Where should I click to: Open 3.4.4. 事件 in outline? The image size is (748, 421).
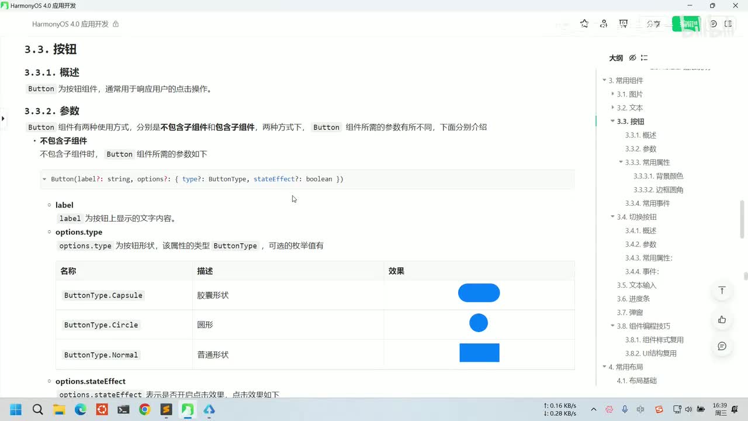642,271
